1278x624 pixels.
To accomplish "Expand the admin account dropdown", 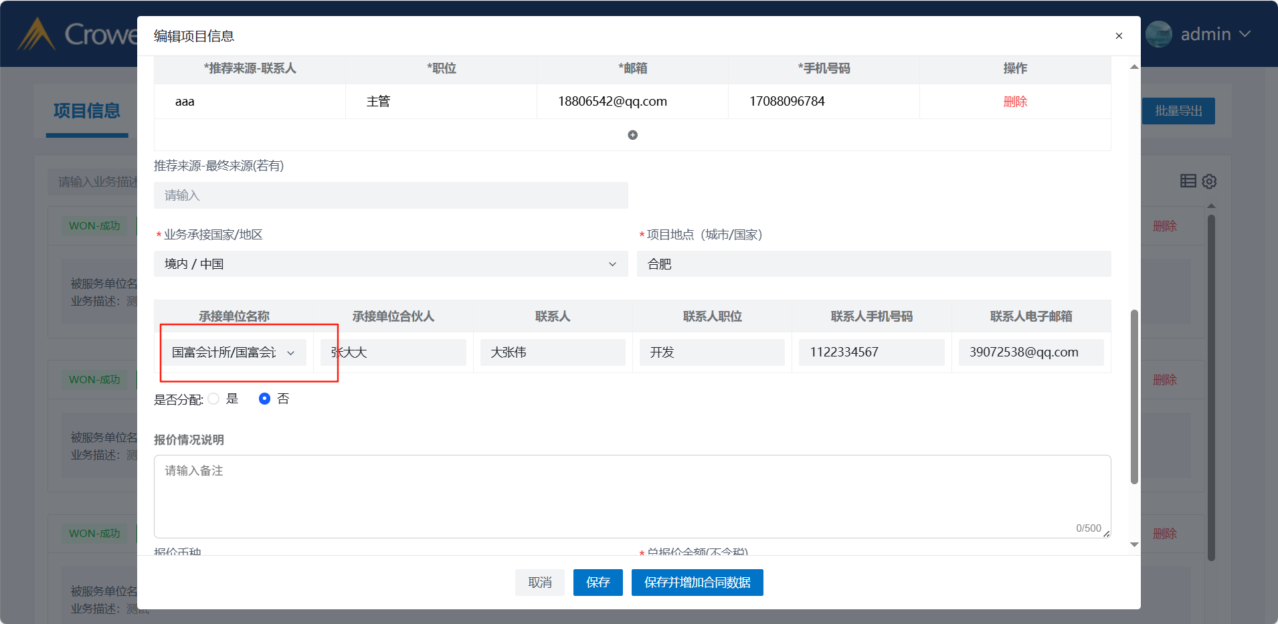I will (1245, 34).
